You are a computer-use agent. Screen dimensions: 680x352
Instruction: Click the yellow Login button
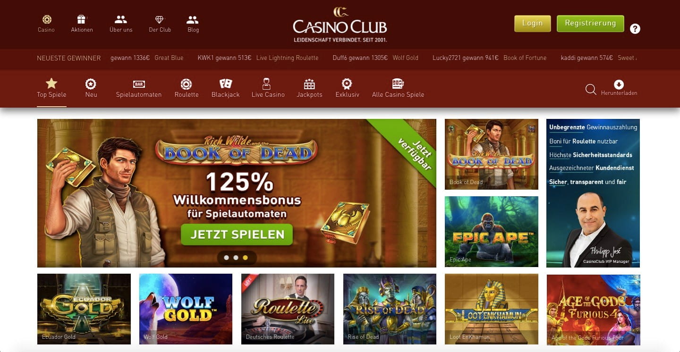533,23
